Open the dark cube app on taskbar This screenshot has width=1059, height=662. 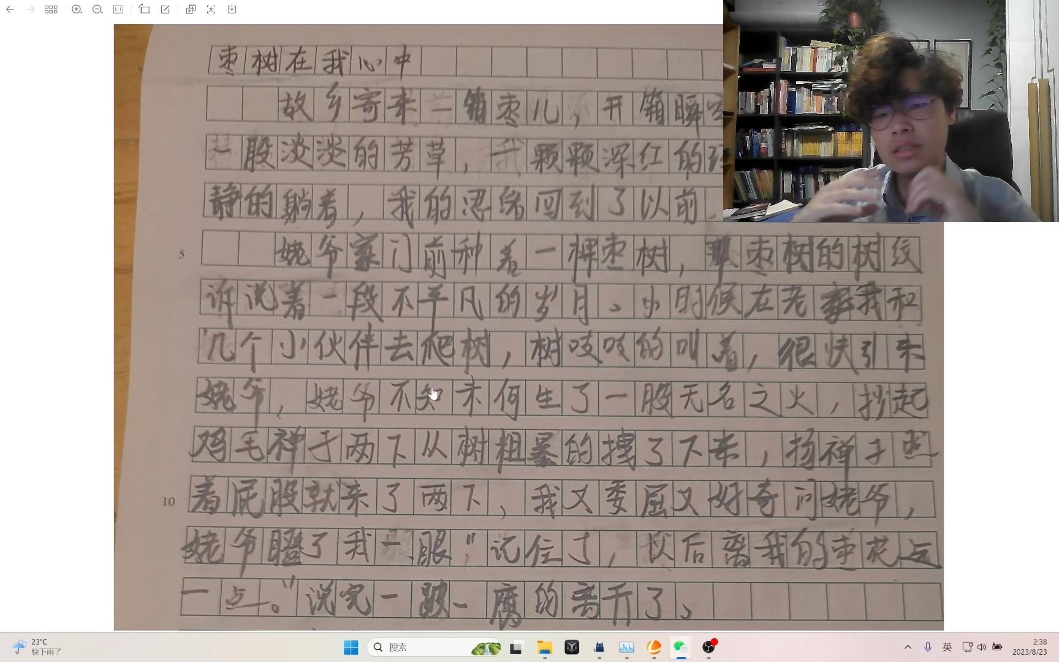572,647
